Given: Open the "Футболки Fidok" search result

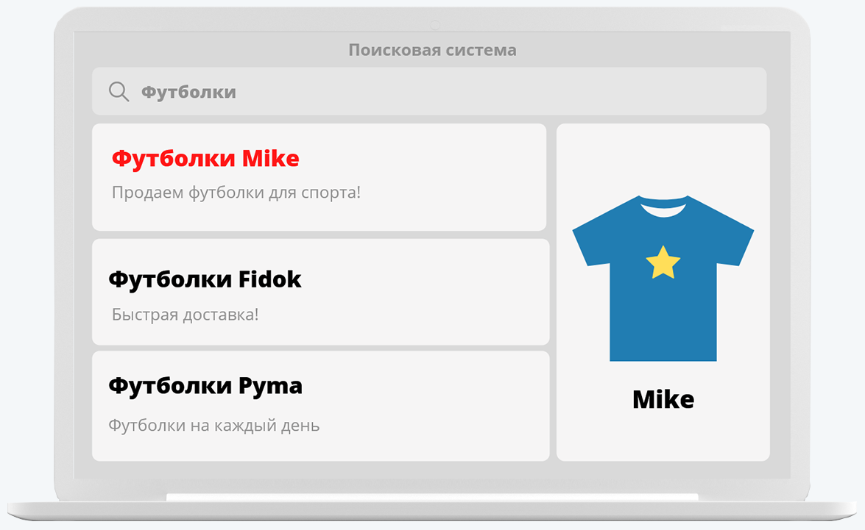Looking at the screenshot, I should coord(320,292).
